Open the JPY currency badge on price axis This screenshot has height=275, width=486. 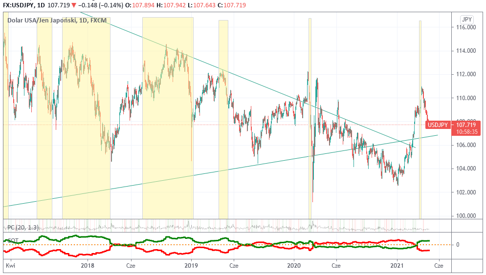pos(466,20)
